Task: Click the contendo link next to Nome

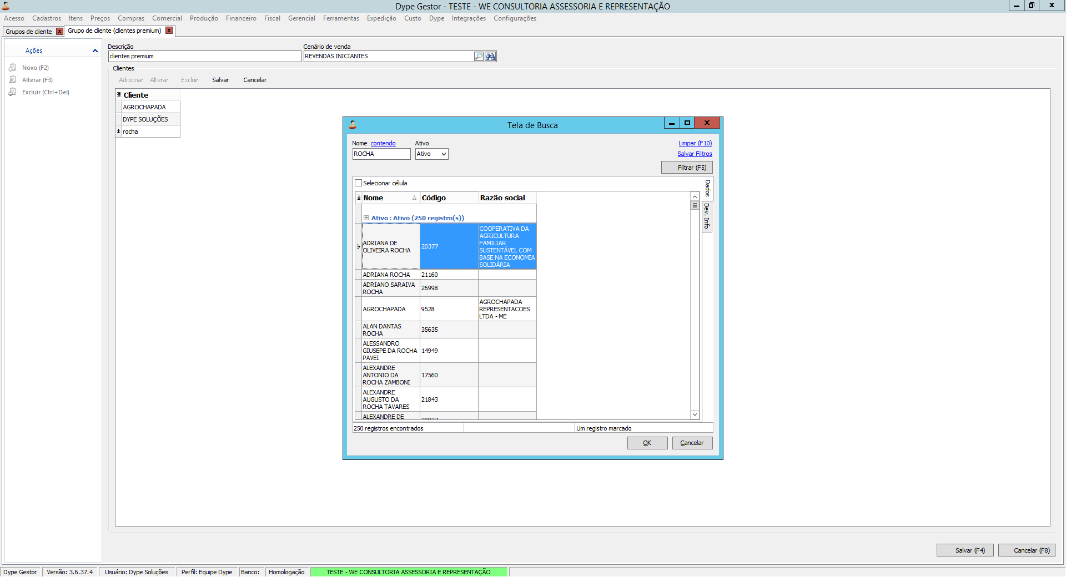Action: point(383,143)
